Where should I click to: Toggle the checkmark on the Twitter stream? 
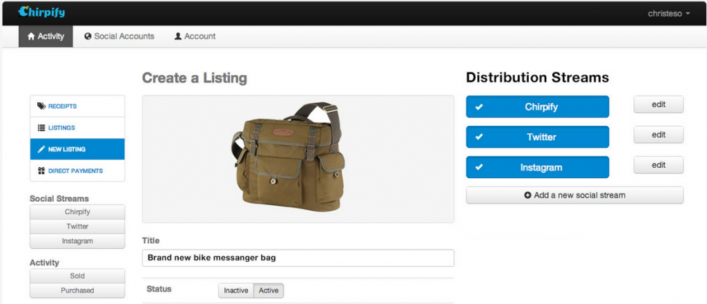(x=479, y=137)
